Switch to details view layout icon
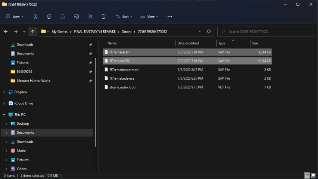 [307, 175]
